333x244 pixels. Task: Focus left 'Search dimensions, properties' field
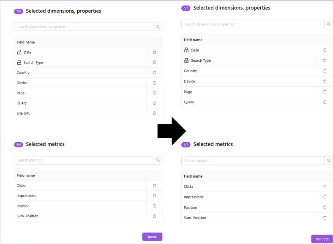[84, 27]
